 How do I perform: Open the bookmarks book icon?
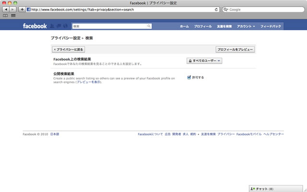(x=5, y=16)
